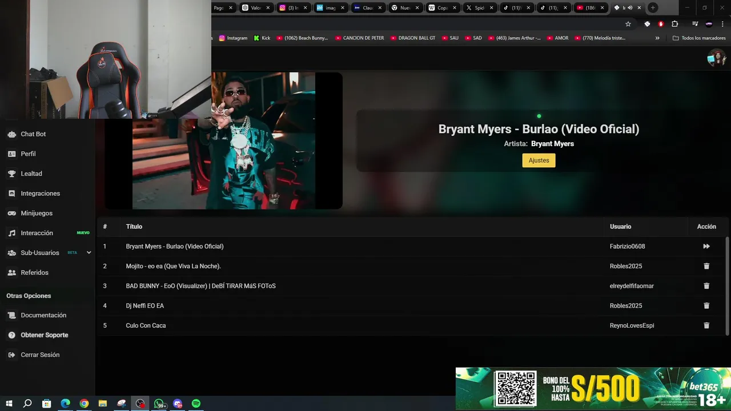This screenshot has width=731, height=411.
Task: Delete Mojito - eo ea from queue
Action: 706,266
